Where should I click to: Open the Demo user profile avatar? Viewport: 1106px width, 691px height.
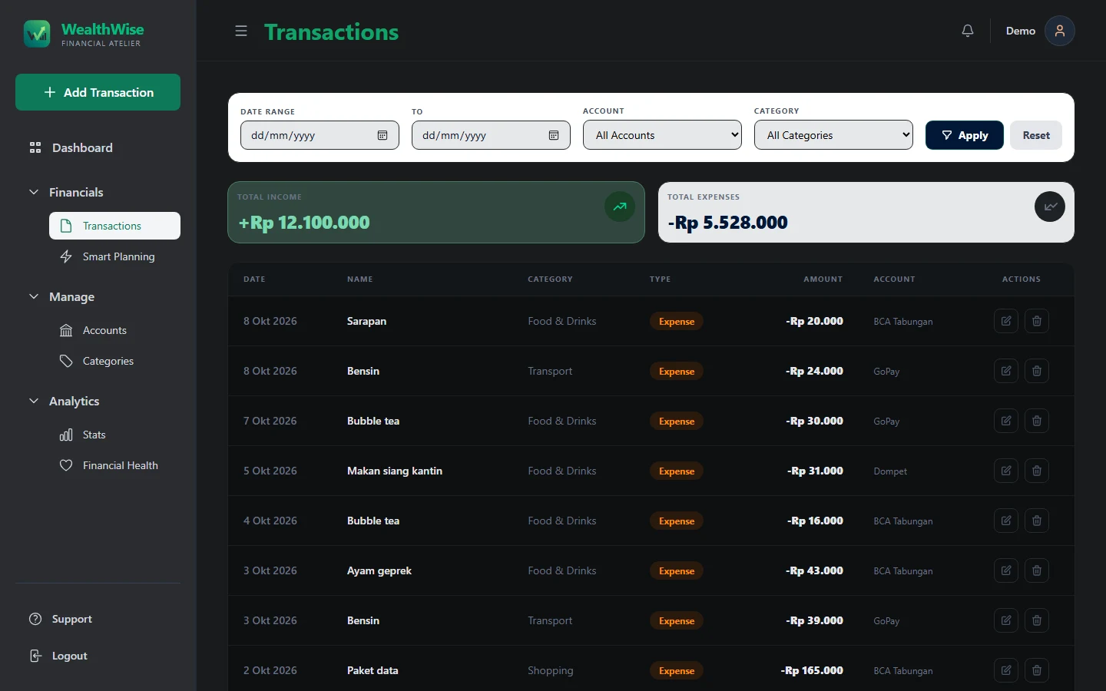tap(1060, 31)
